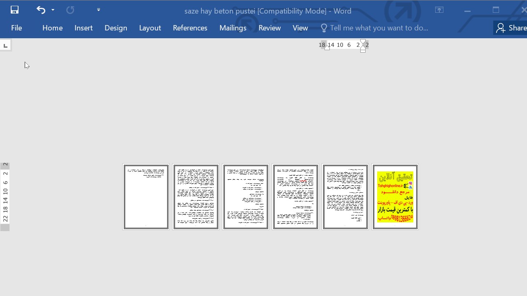
Task: Select the second page thumbnail
Action: pos(196,197)
